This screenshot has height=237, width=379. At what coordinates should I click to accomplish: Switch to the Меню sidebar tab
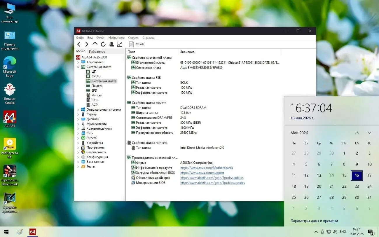click(81, 51)
